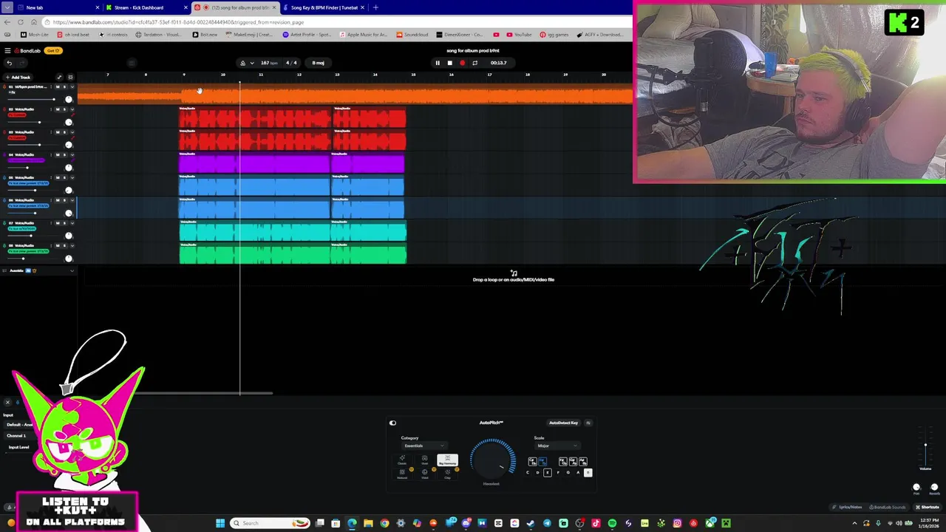Click the orange track 01 audio region
The image size is (946, 532).
355,95
